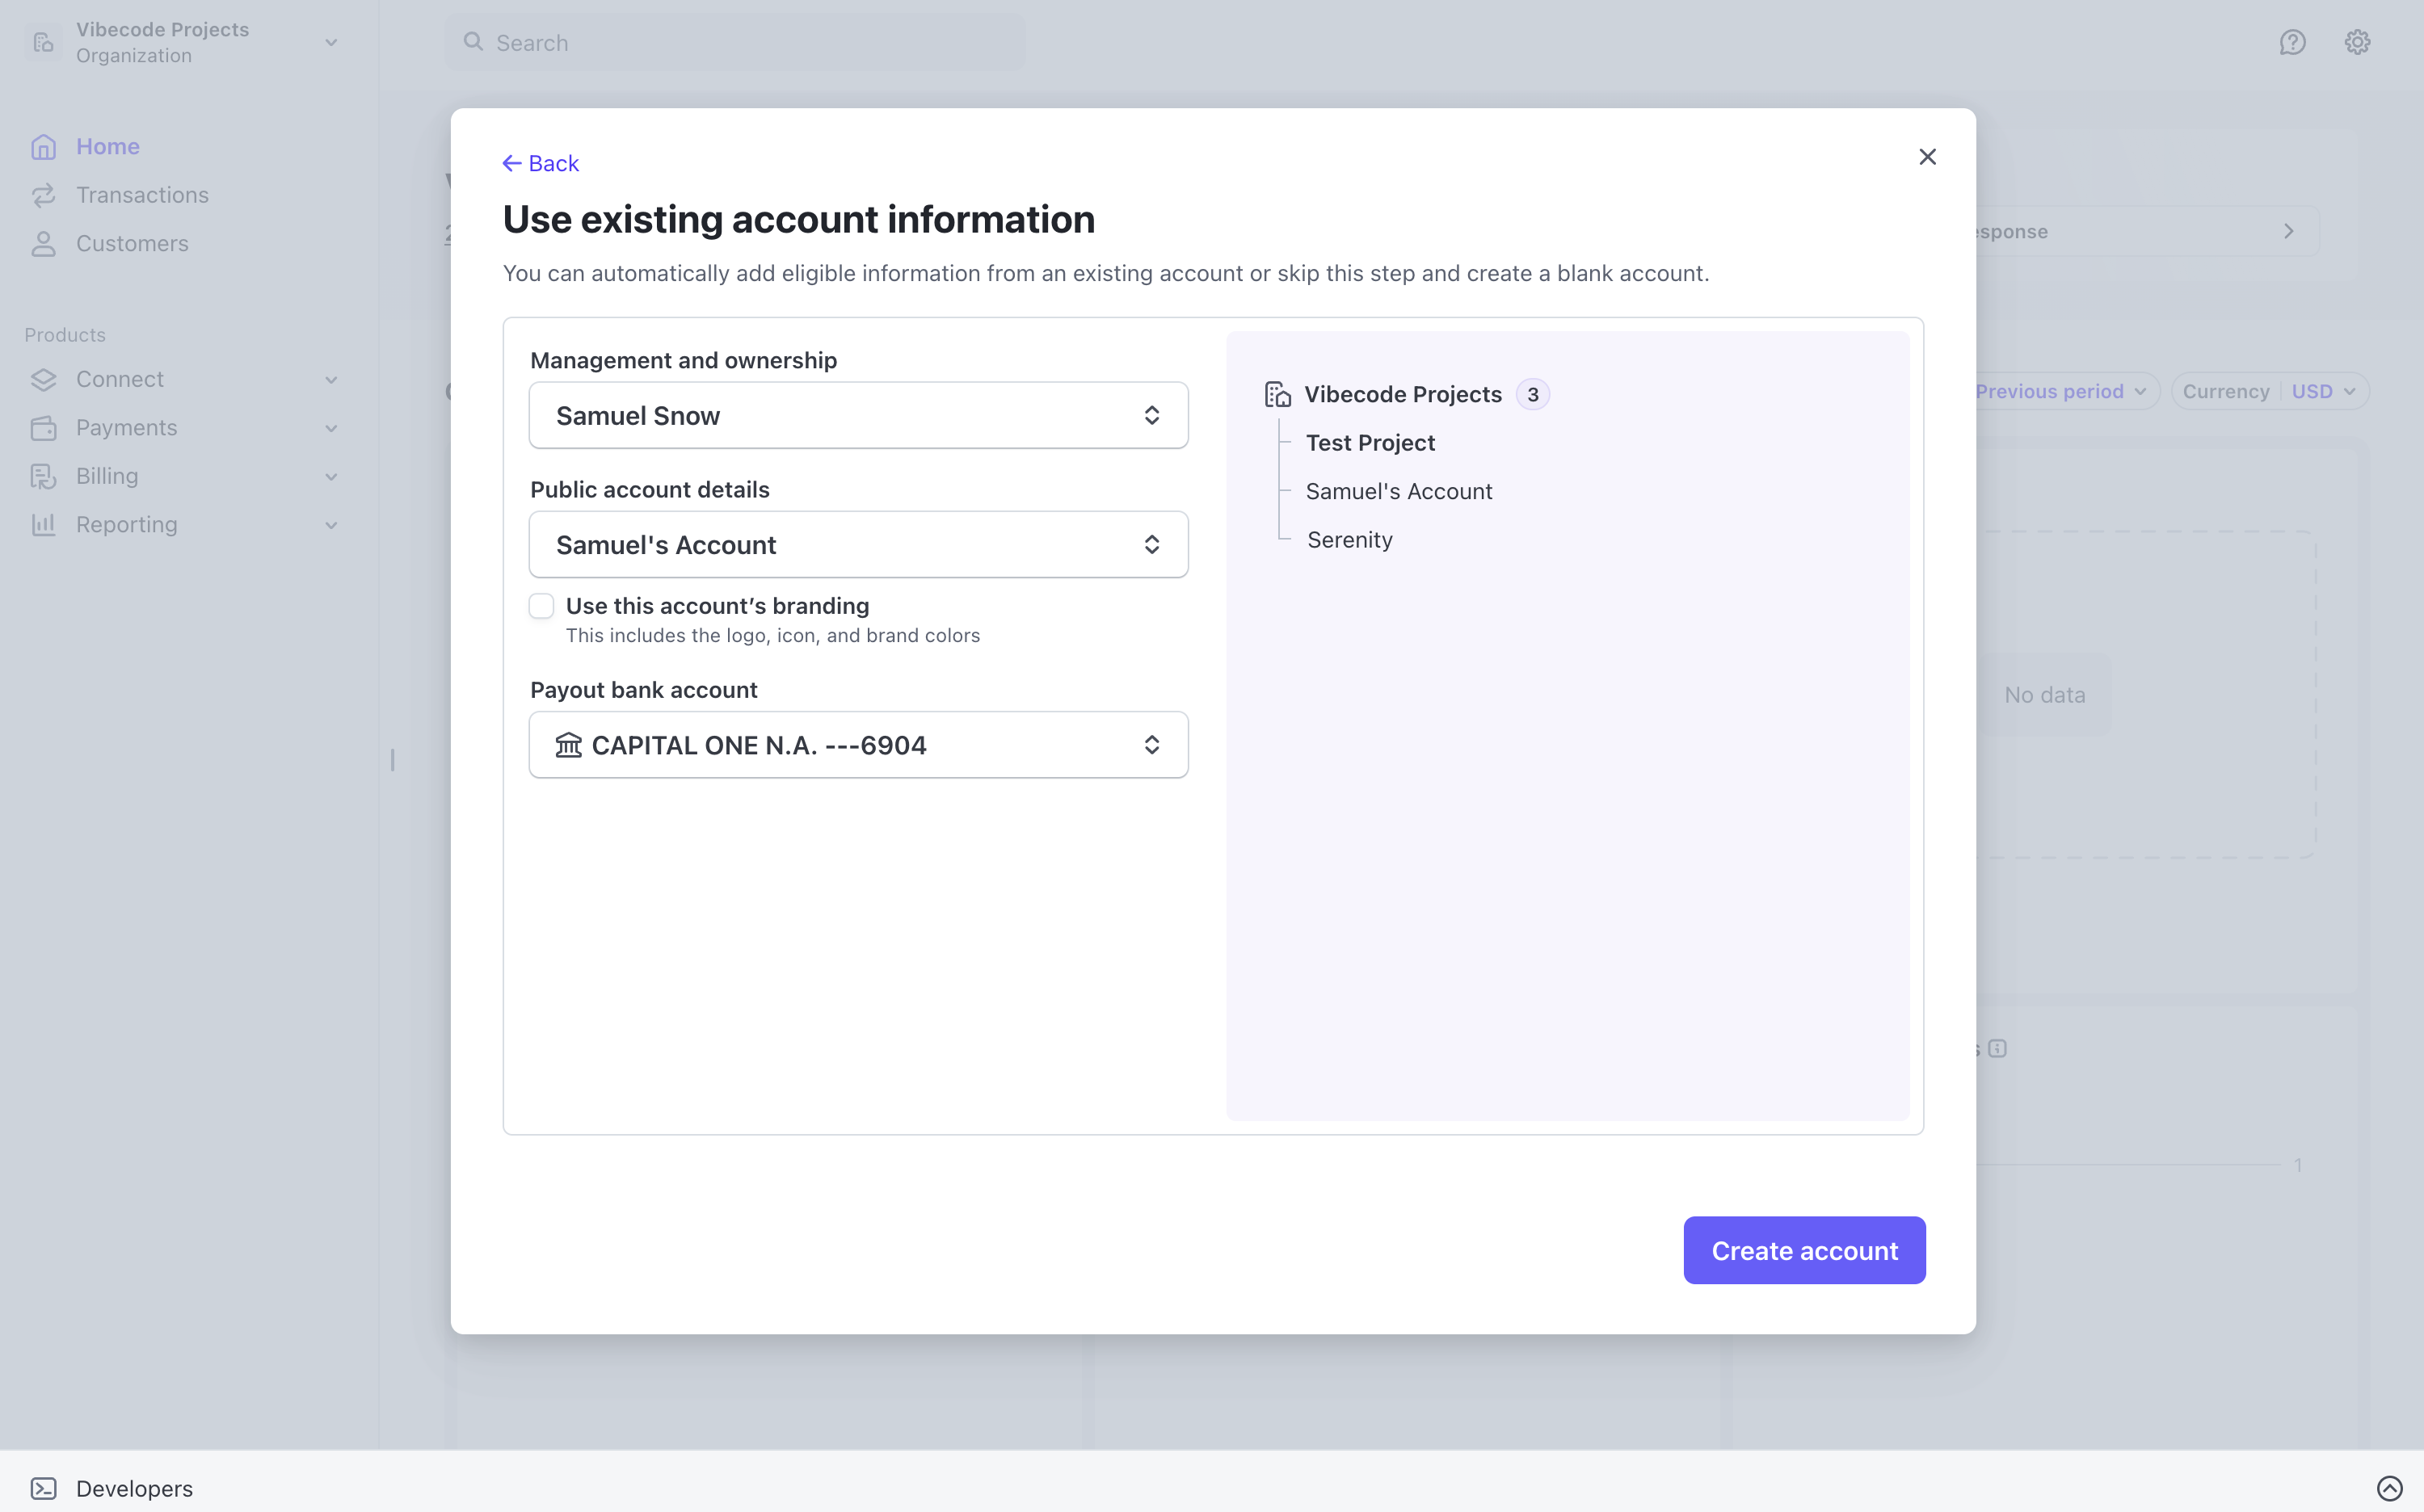Viewport: 2424px width, 1512px height.
Task: Click the Back link in the dialog
Action: pos(541,162)
